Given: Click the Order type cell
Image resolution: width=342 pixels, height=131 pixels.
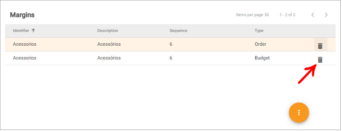Looking at the screenshot, I should (x=261, y=44).
